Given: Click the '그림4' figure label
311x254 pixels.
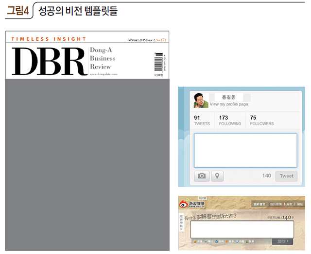Looking at the screenshot, I should tap(18, 11).
